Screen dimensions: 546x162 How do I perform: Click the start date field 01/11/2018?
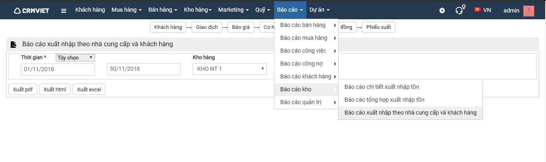[x=58, y=69]
